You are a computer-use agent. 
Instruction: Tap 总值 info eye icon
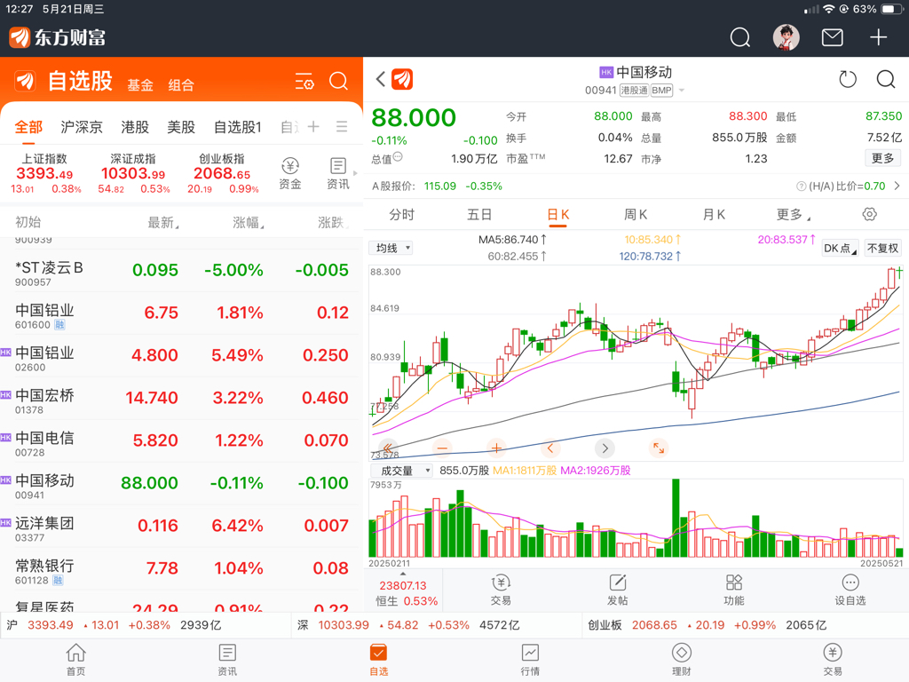398,156
